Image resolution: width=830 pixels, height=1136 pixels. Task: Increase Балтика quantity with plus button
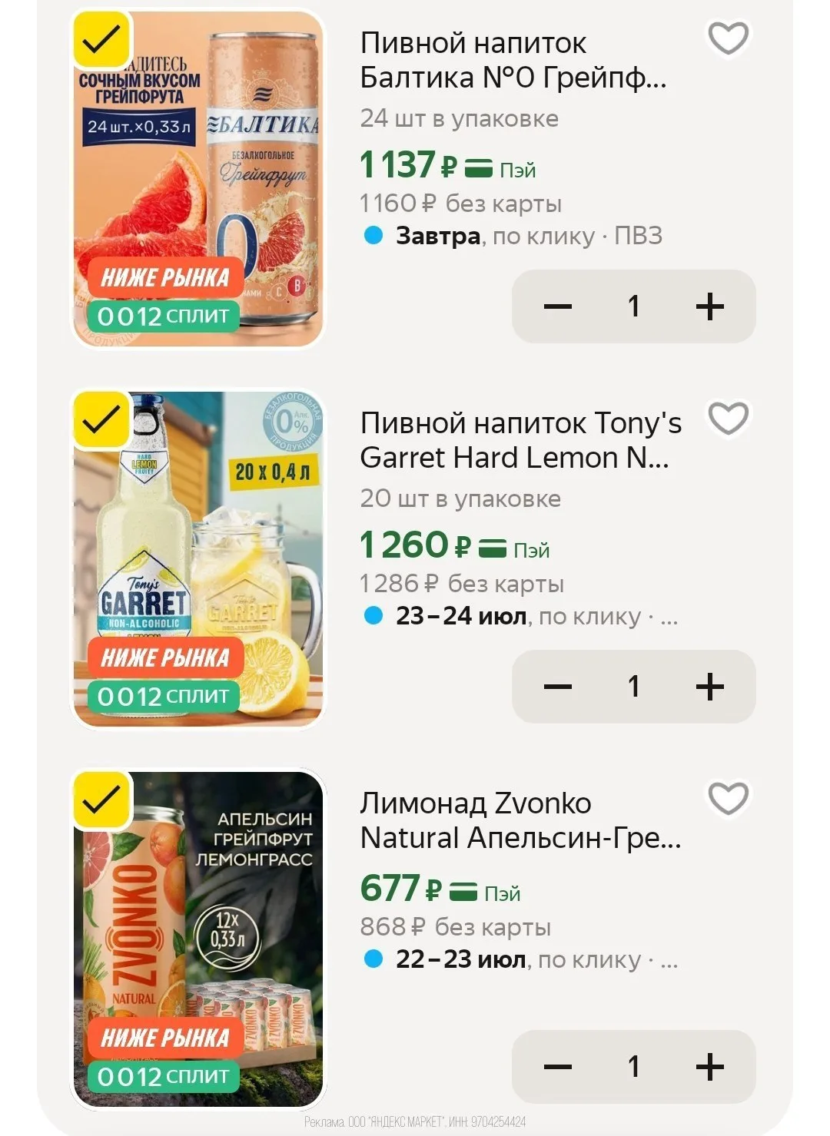(x=709, y=306)
